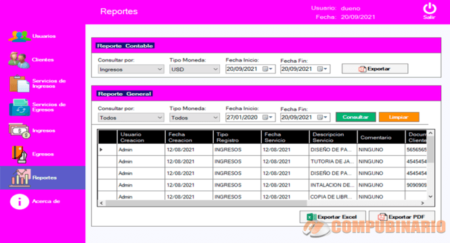Go to Servicios de Ingresos menu label
This screenshot has width=450, height=243.
tap(49, 83)
